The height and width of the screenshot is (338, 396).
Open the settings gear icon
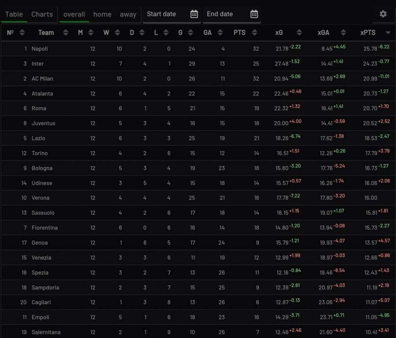(383, 14)
